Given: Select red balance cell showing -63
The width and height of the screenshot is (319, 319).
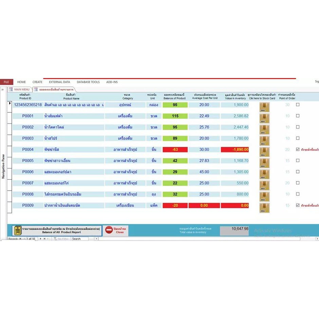Looking at the screenshot, I should pyautogui.click(x=175, y=150).
